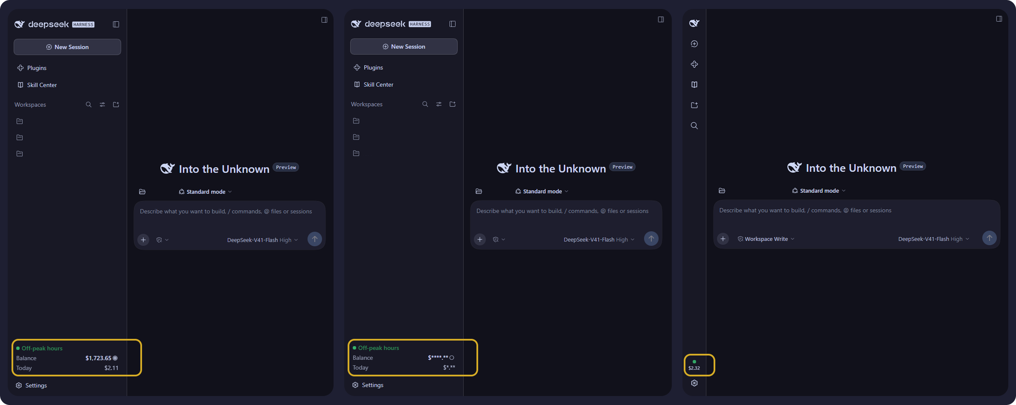This screenshot has height=405, width=1016.
Task: Collapse the sidebar in the left window
Action: pyautogui.click(x=116, y=24)
